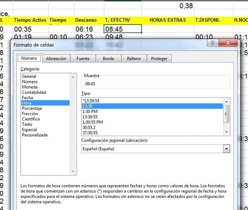Choose 1:30 PM time type
The image size is (248, 210).
(152, 111)
